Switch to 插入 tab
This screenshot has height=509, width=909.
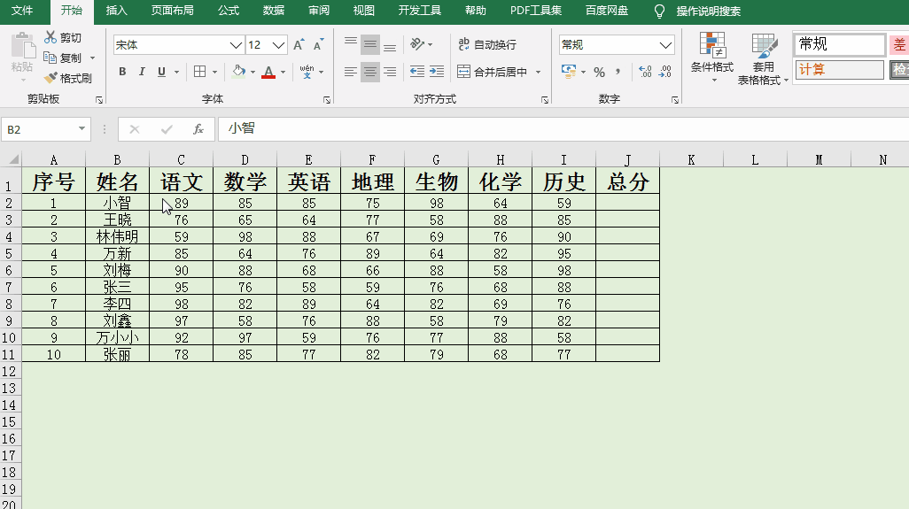pos(117,11)
